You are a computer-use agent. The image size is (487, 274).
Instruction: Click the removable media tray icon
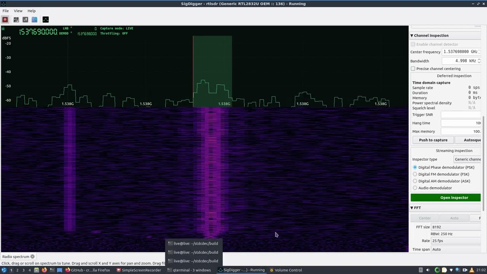coord(421,270)
